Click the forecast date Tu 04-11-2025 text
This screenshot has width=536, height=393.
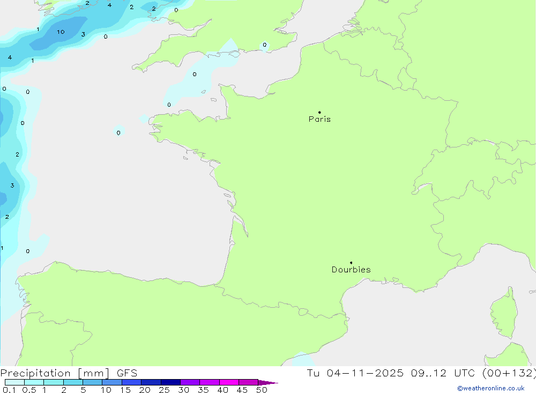click(355, 373)
